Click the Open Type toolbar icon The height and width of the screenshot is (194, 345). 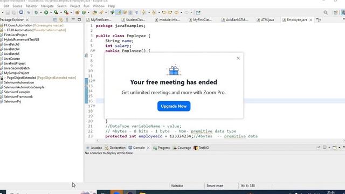coord(95,12)
